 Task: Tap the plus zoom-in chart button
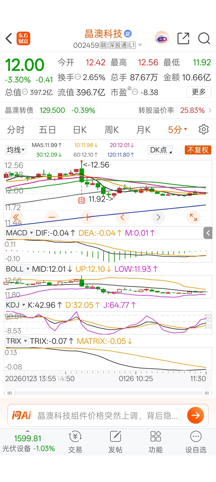[87, 217]
